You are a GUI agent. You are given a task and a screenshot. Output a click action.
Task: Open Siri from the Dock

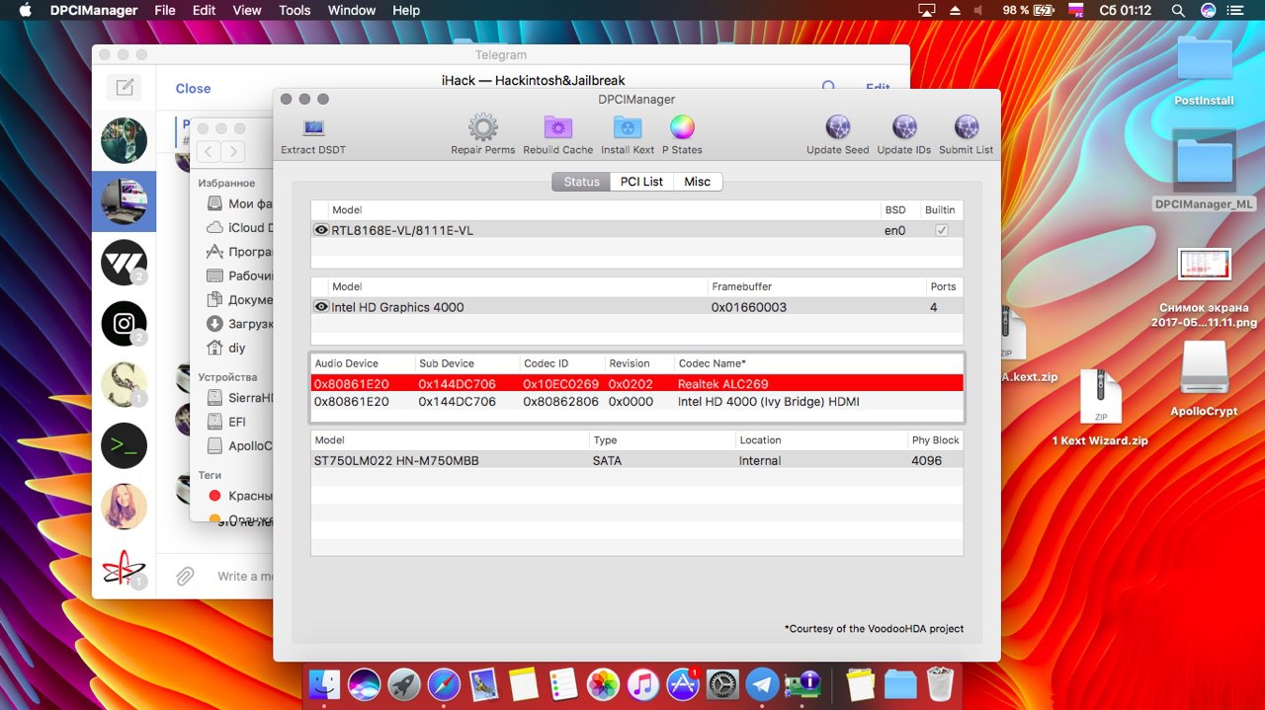point(365,684)
